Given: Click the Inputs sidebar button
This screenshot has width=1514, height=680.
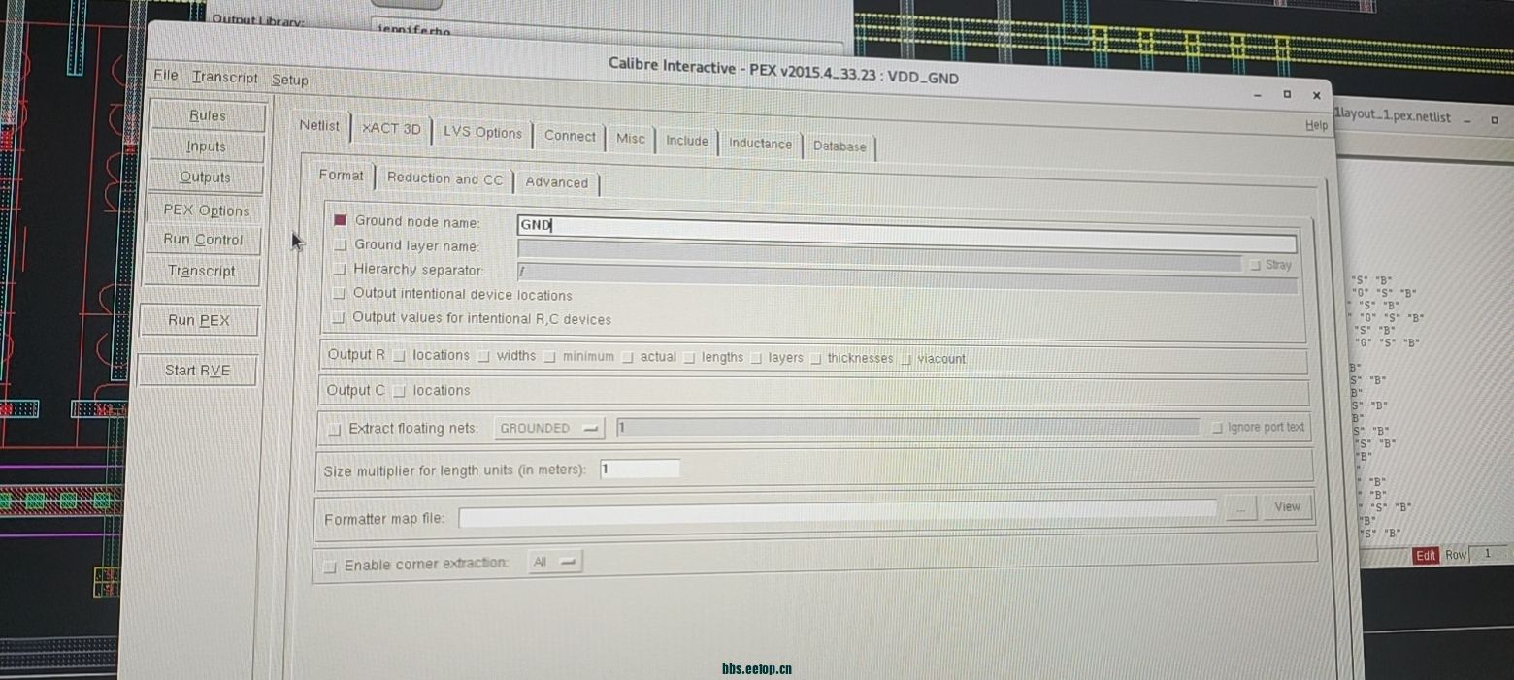Looking at the screenshot, I should point(206,146).
